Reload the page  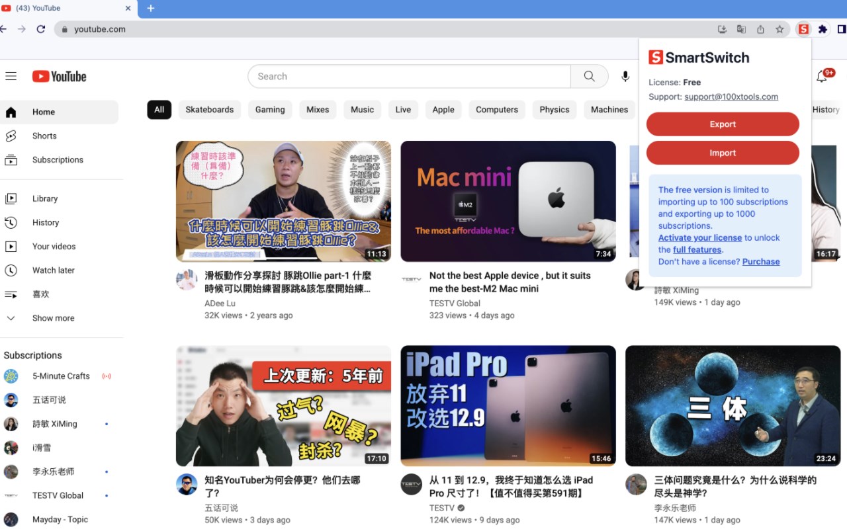[x=41, y=29]
